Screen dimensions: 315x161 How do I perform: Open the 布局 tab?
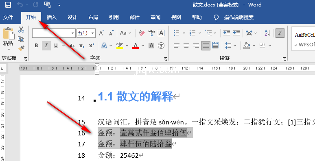pos(93,17)
